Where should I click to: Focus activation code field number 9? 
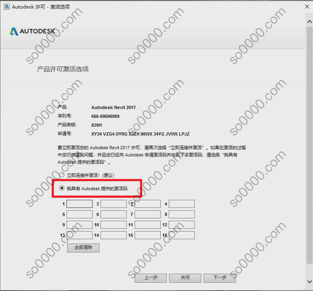click(x=79, y=225)
